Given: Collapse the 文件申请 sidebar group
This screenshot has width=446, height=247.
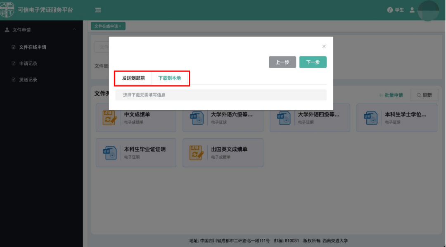Looking at the screenshot, I should click(x=74, y=30).
